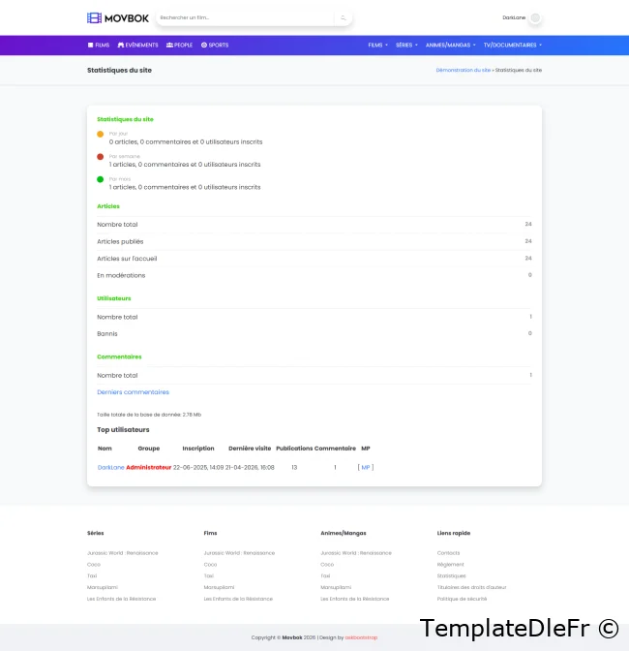
Task: Open the DarkLane profile in Top utilisateurs
Action: (x=110, y=467)
